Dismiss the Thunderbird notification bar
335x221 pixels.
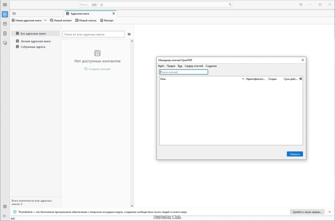pos(330,212)
